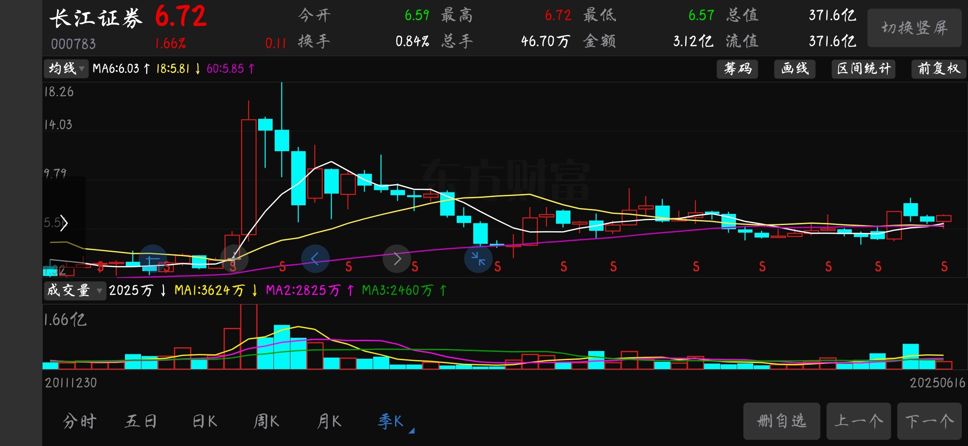The height and width of the screenshot is (446, 968).
Task: Click the 总手 46.70万 value
Action: pyautogui.click(x=546, y=41)
